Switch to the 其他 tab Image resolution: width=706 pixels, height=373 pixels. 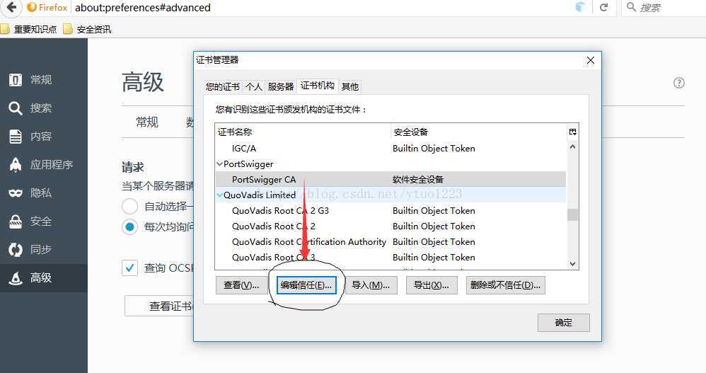pos(350,86)
